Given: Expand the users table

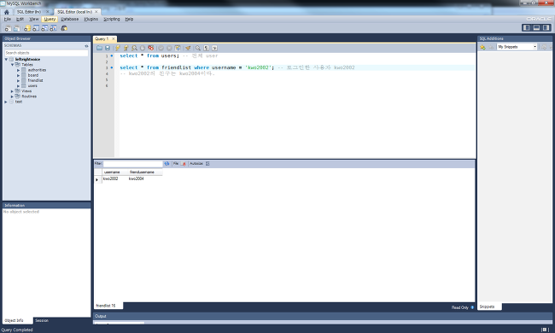Looking at the screenshot, I should point(19,86).
